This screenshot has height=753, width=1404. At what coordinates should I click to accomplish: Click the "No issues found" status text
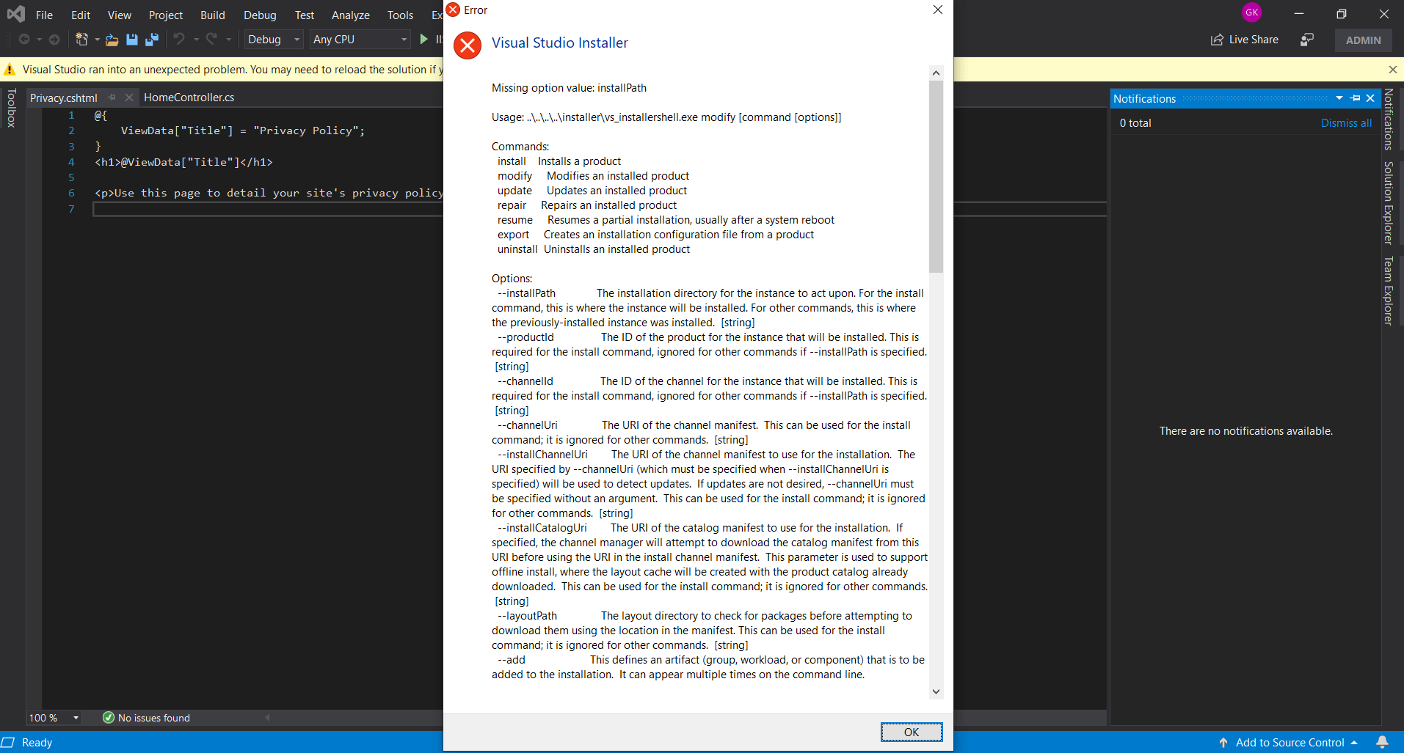coord(154,718)
